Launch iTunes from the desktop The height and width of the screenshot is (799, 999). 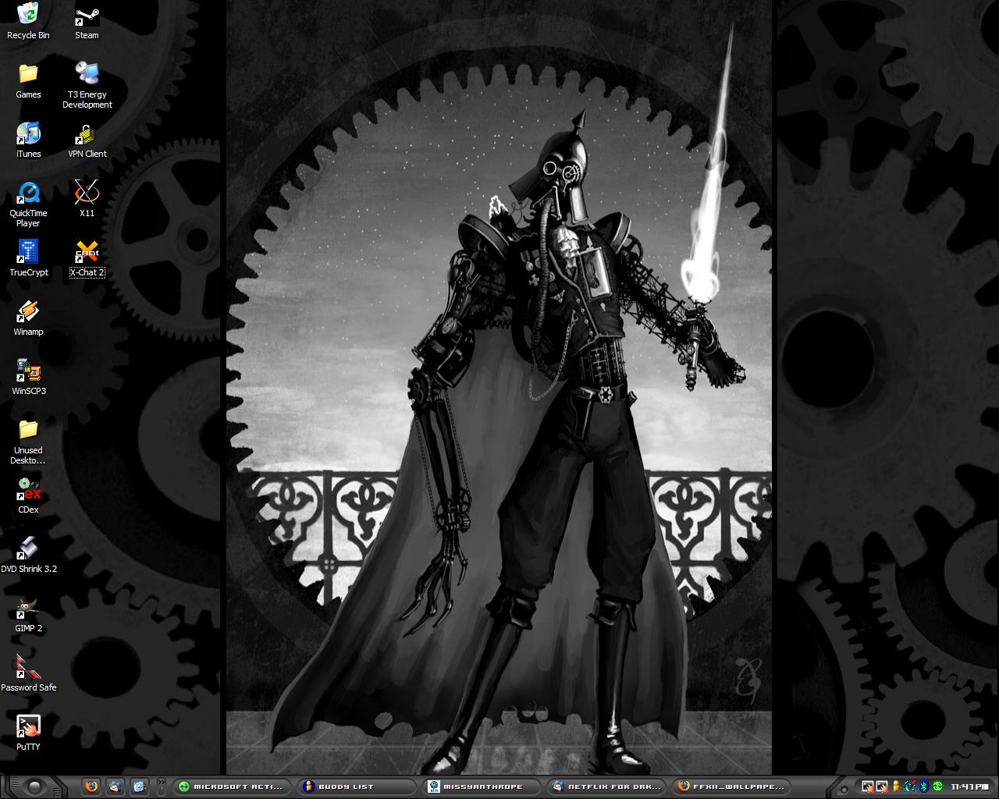28,140
